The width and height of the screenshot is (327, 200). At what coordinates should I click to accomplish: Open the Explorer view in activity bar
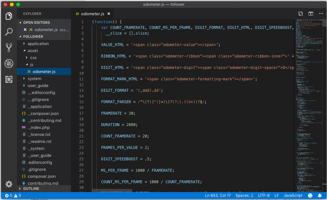point(9,16)
